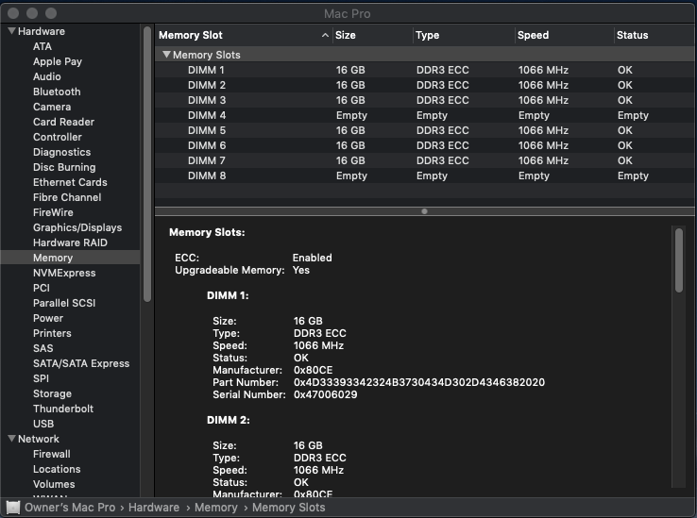Open Disc Burning information
The width and height of the screenshot is (697, 518).
(64, 167)
